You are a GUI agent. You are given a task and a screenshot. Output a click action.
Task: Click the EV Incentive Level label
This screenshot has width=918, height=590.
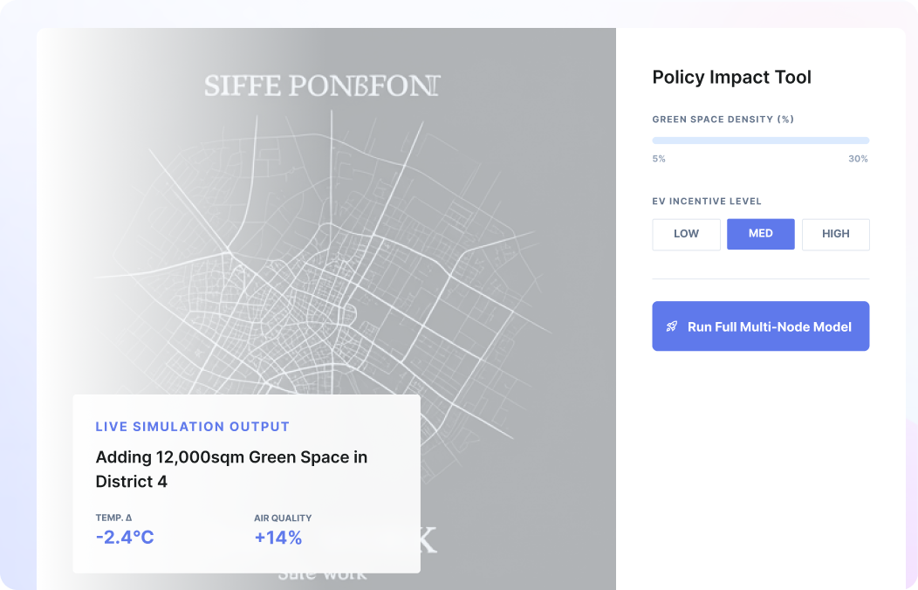(707, 201)
